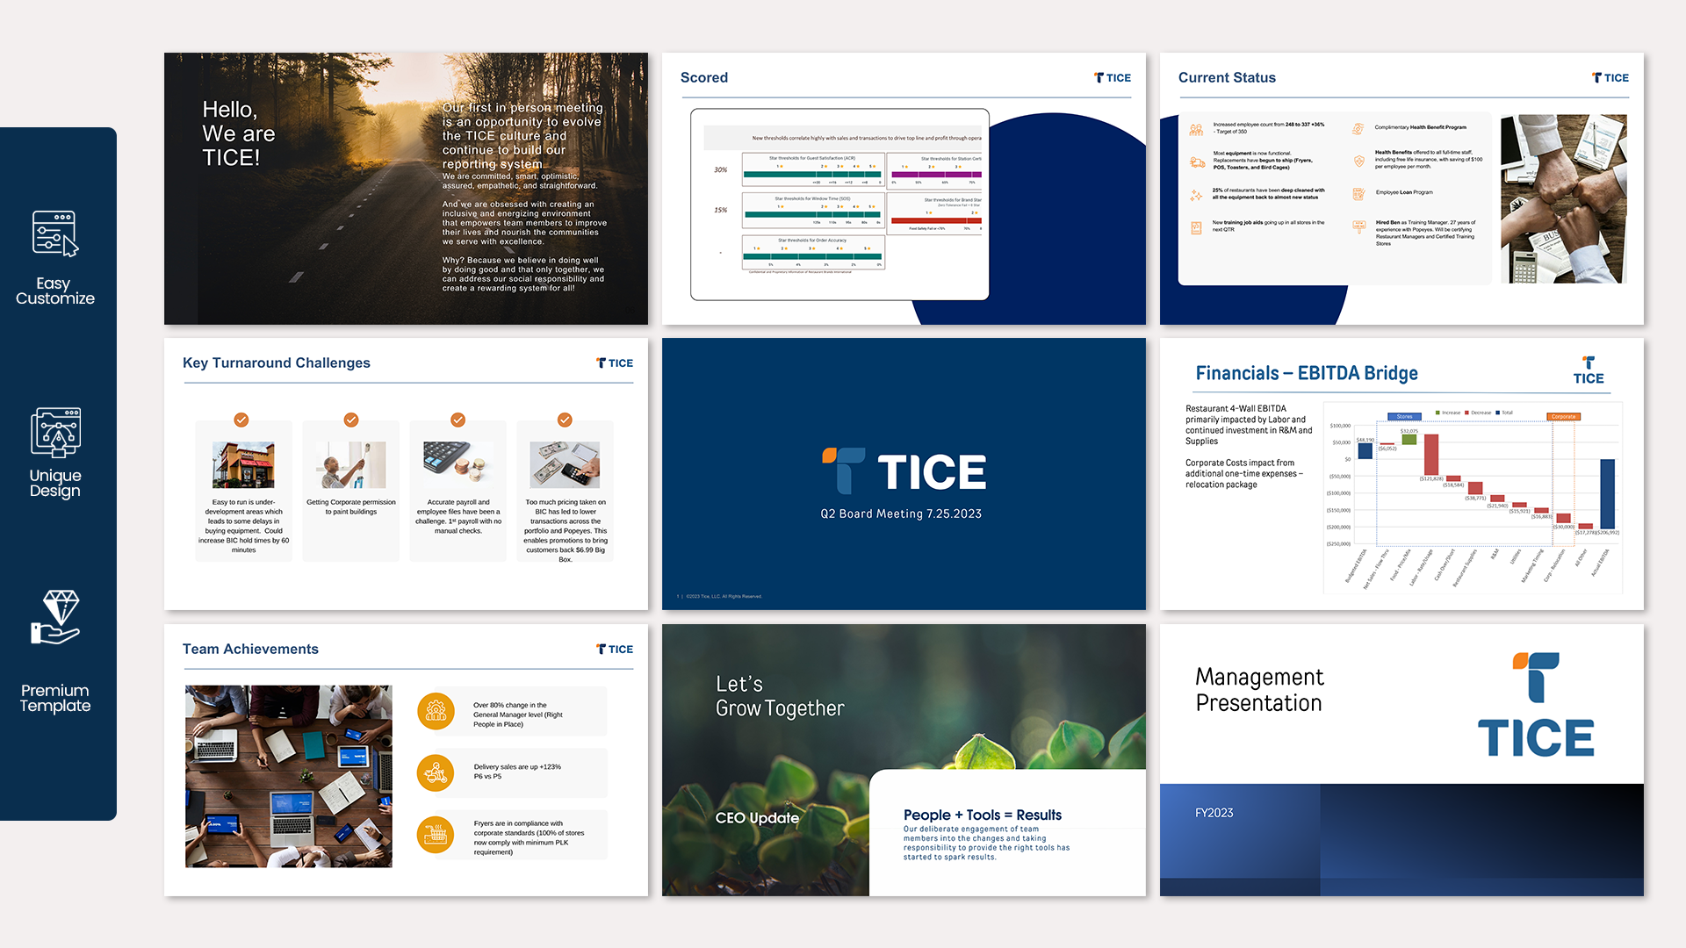The height and width of the screenshot is (948, 1686).
Task: Click the Unique Design sidebar icon
Action: click(x=55, y=432)
